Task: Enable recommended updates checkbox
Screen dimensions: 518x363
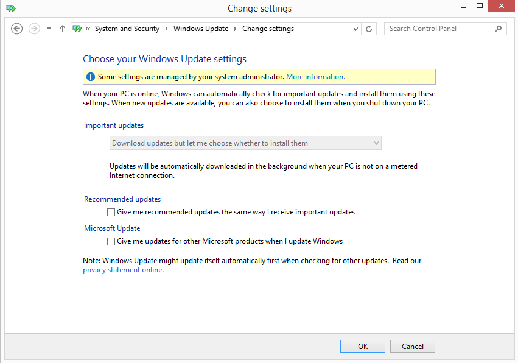Action: pyautogui.click(x=111, y=213)
